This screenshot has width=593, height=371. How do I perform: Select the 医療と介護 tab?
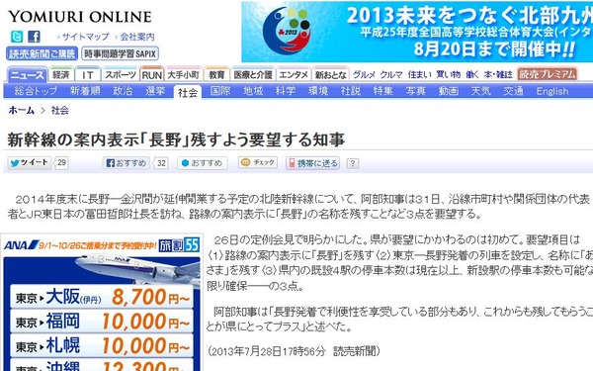(x=253, y=74)
